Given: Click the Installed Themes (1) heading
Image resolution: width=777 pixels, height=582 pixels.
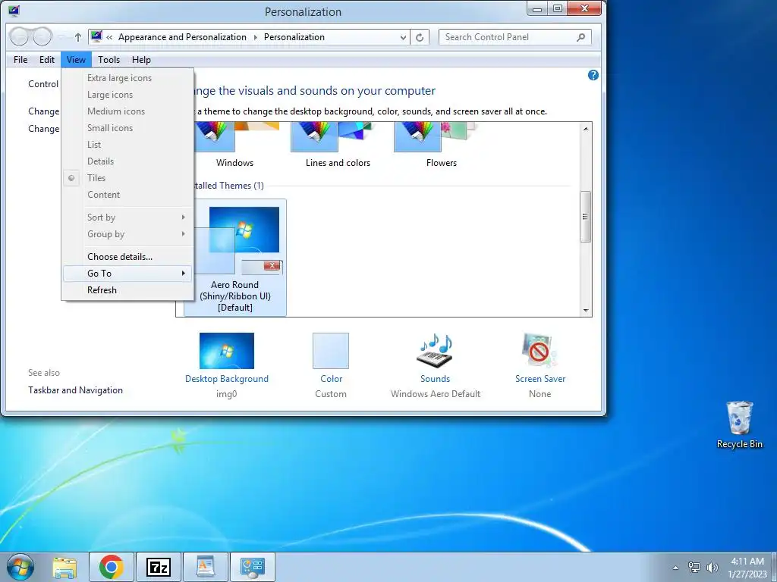Looking at the screenshot, I should (x=228, y=186).
